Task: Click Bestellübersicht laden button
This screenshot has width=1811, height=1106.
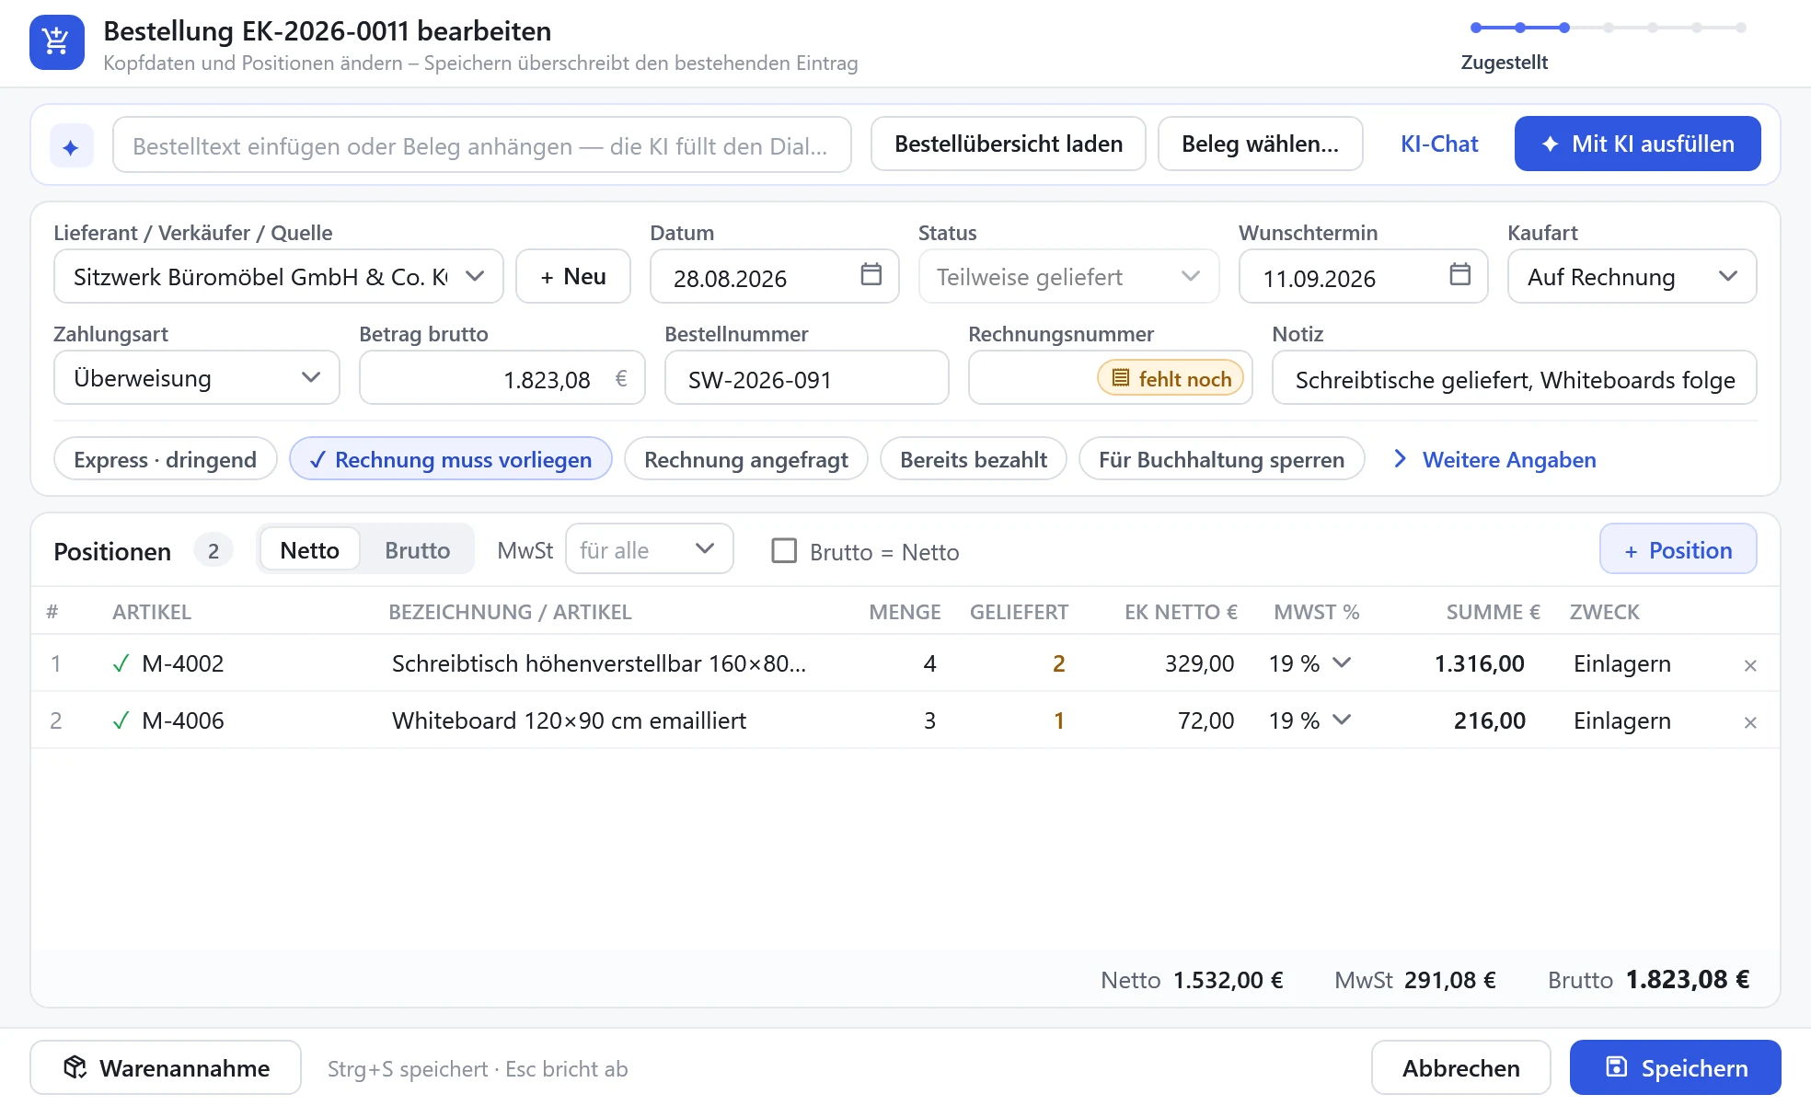Action: [x=1009, y=144]
